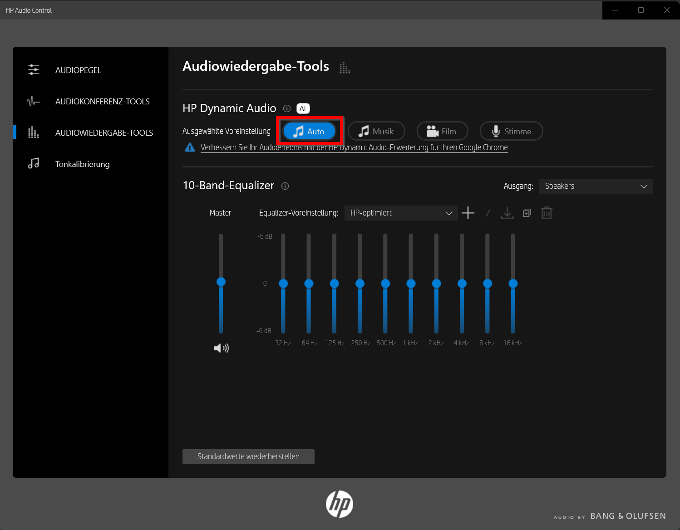Image resolution: width=680 pixels, height=530 pixels.
Task: Click the HP logo at the bottom
Action: (x=340, y=504)
